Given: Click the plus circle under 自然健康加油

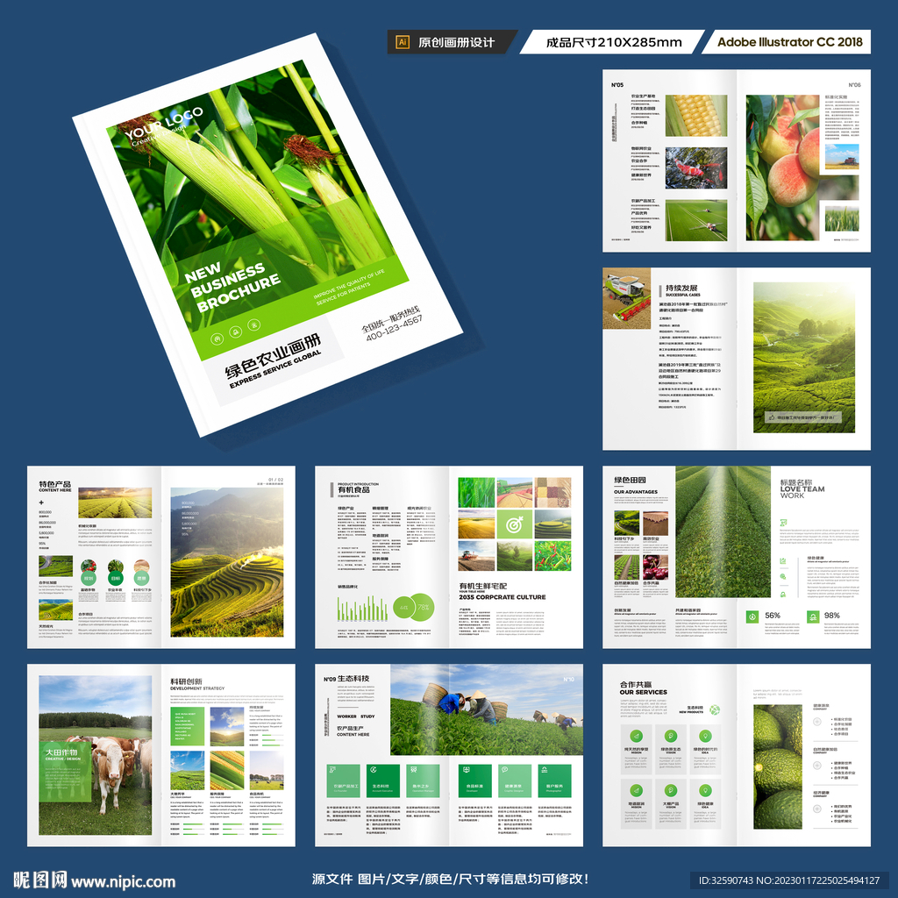Looking at the screenshot, I should click(x=816, y=765).
